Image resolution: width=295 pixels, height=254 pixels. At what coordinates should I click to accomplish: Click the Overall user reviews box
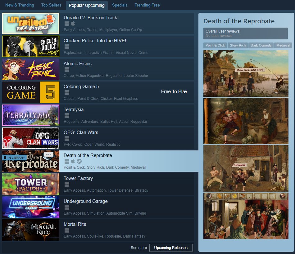pos(246,33)
